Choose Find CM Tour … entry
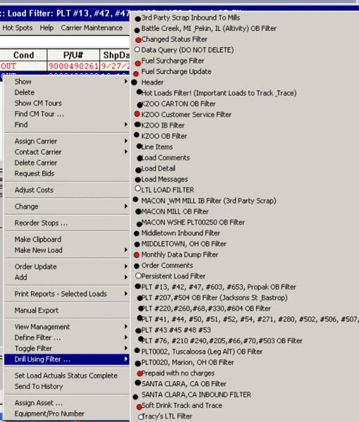Screen dimensions: 359x422 point(39,114)
